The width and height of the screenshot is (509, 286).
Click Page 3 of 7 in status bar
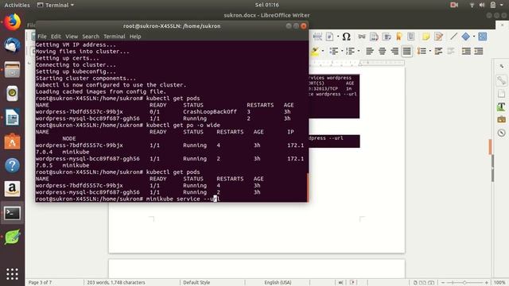point(41,283)
